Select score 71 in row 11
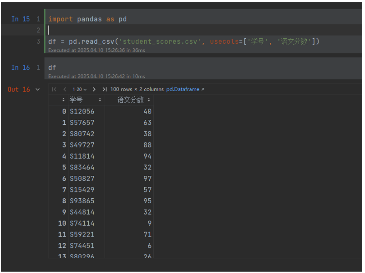Screen dimensions: 365x273 click(147, 235)
